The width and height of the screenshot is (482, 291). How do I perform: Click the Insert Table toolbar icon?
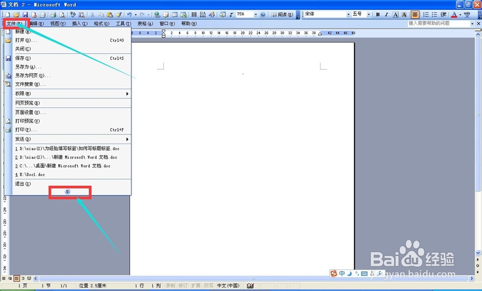click(174, 14)
